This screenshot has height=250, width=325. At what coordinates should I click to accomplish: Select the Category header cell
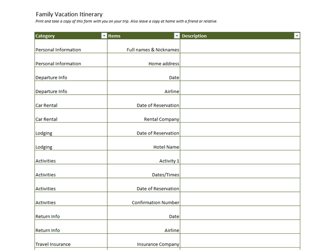(71, 36)
